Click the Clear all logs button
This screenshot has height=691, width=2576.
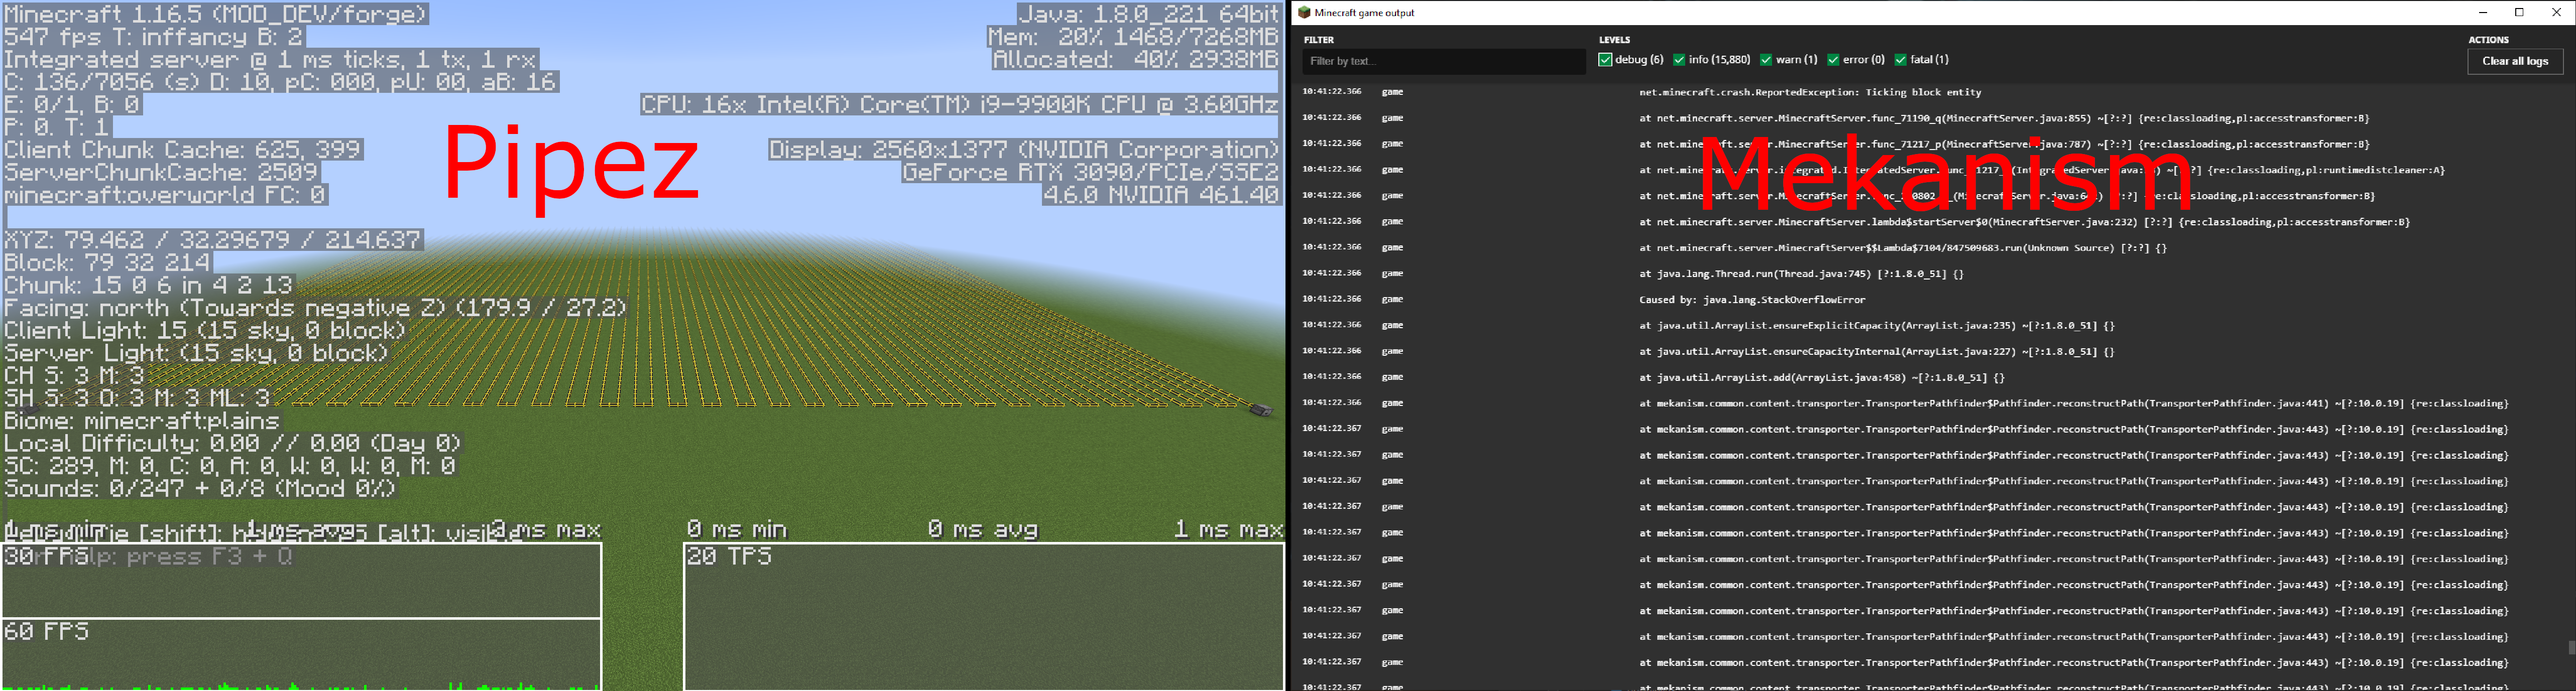tap(2516, 61)
